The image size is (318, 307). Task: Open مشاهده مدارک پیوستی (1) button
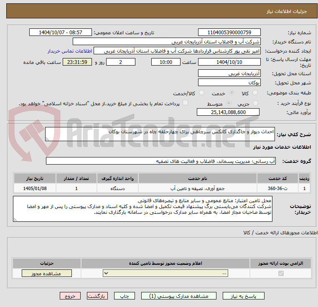coord(179,296)
